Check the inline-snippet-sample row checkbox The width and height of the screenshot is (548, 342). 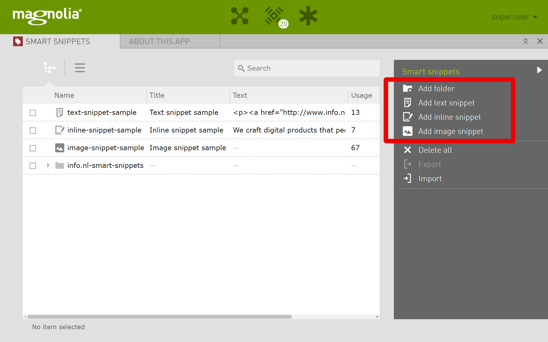click(x=33, y=131)
